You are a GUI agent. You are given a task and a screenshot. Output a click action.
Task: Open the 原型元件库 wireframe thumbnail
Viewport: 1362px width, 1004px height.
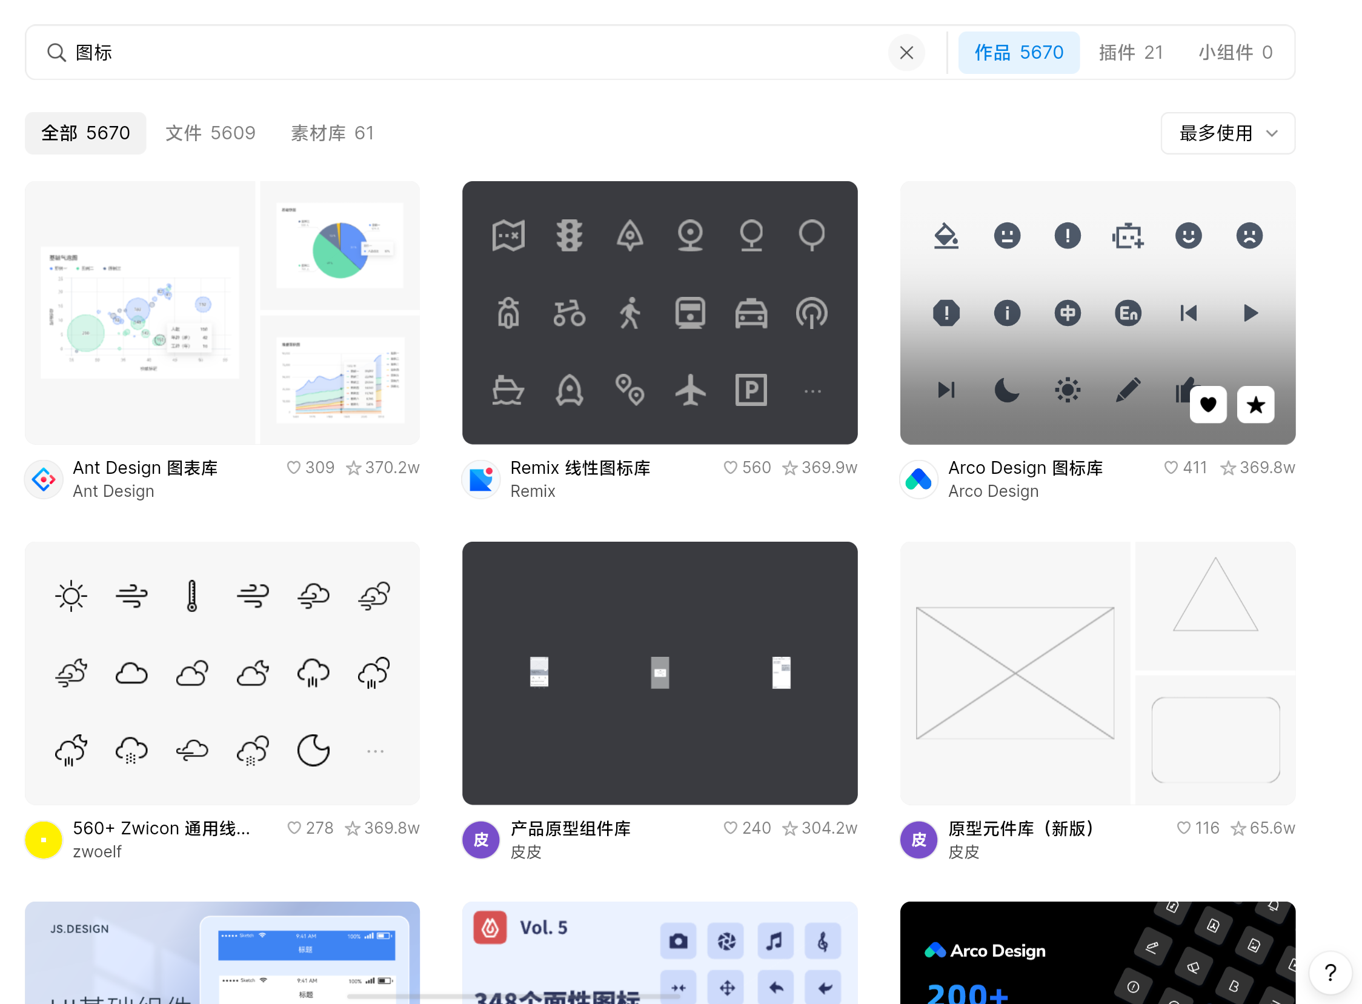point(1098,673)
